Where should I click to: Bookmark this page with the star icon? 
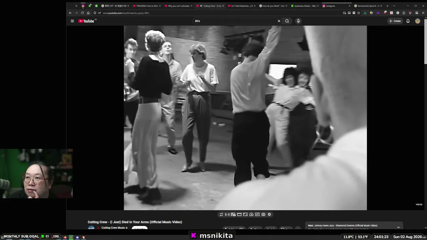359,13
